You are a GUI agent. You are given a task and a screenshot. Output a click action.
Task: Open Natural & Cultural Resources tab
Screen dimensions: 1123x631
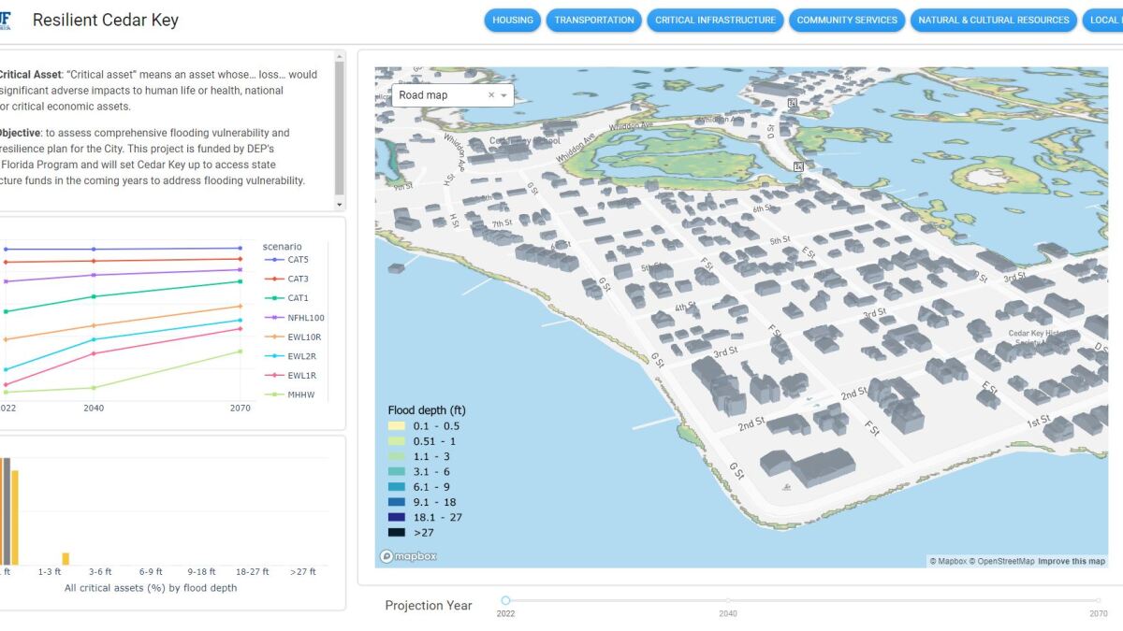coord(993,20)
